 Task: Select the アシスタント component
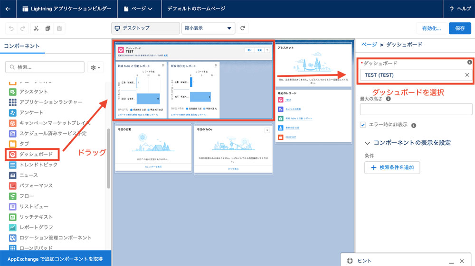tap(29, 92)
